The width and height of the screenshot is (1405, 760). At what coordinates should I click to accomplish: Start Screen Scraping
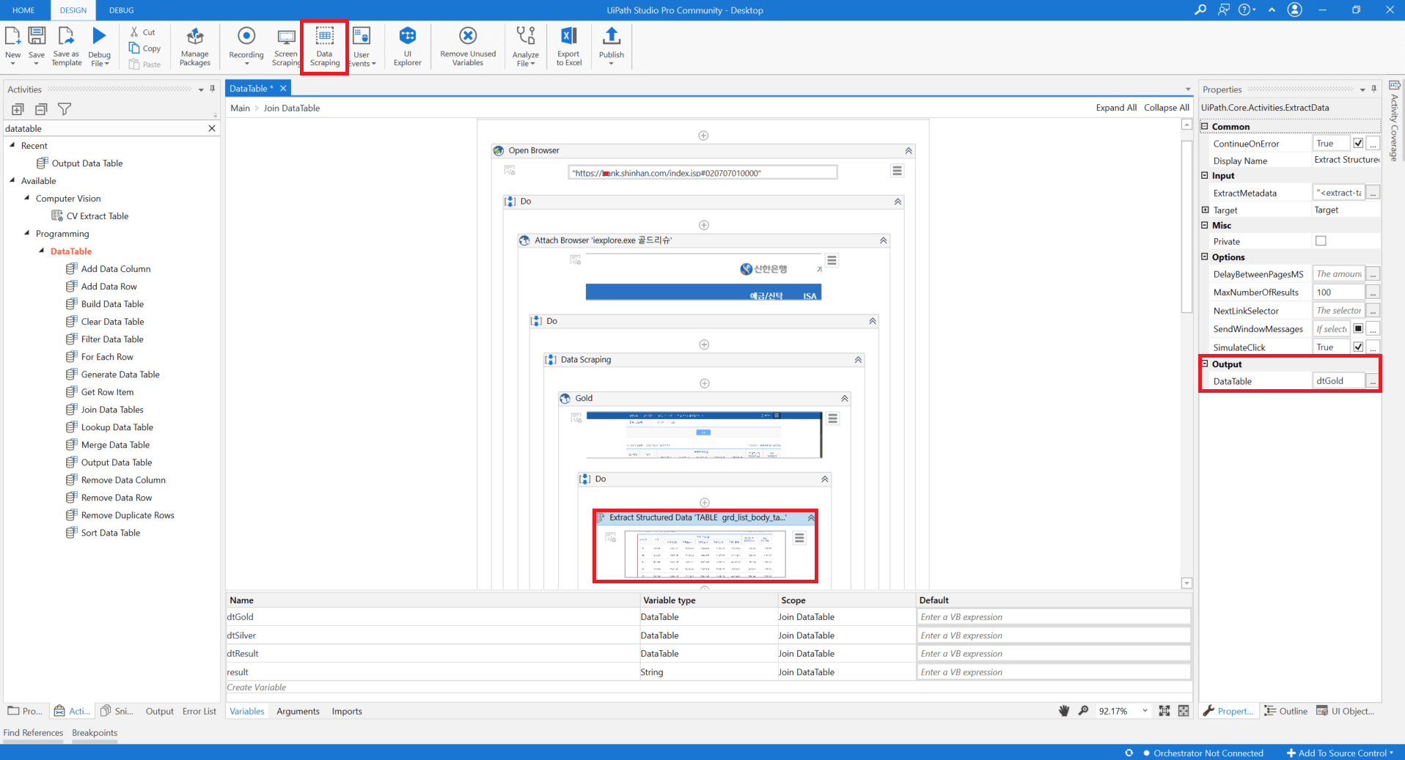coord(285,45)
